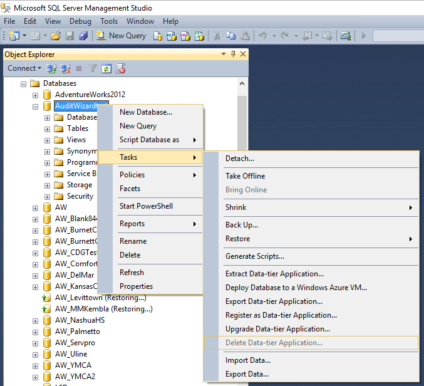Click the Database Engine Query icon
424x386 pixels.
[x=157, y=36]
